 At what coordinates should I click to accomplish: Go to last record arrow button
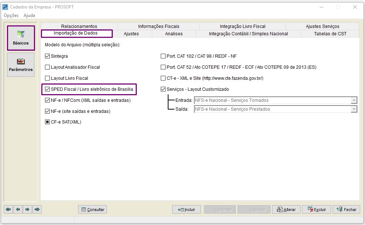coord(37,210)
